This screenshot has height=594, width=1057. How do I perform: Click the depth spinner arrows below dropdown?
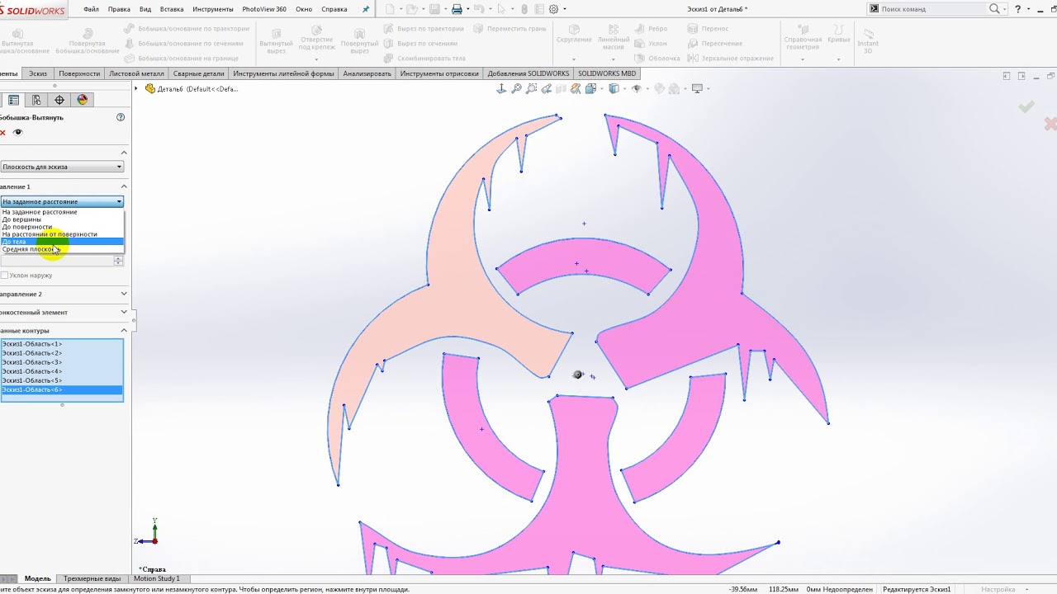click(119, 261)
